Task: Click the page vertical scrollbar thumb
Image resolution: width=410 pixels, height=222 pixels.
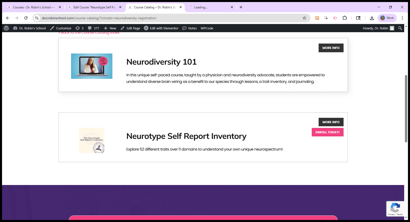Action: [406, 108]
